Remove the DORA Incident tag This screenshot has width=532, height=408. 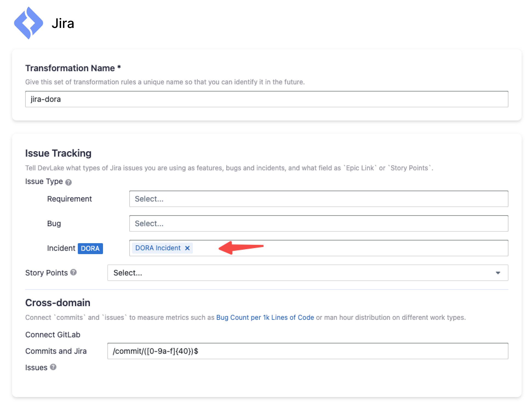187,248
